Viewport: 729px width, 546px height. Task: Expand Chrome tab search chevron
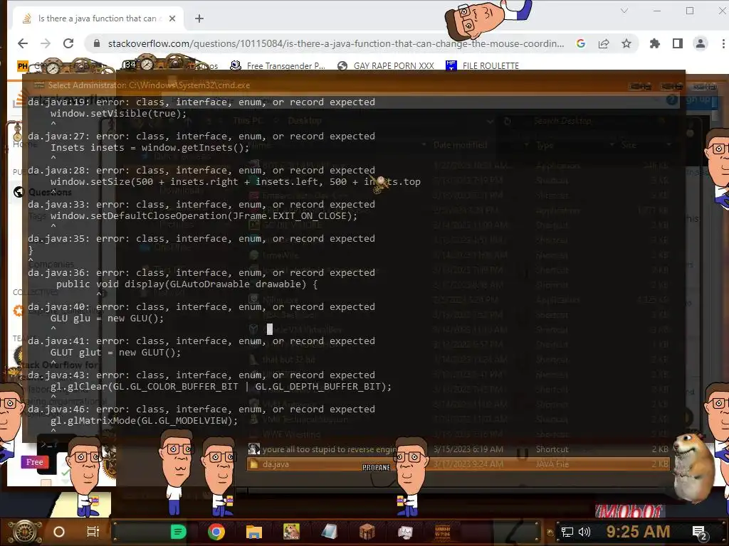pos(624,11)
